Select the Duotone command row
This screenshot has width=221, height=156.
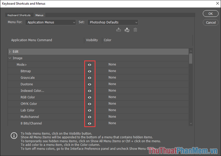(x=98, y=84)
